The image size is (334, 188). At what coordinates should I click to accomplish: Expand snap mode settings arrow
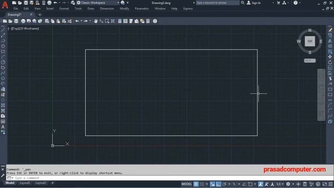[207, 184]
